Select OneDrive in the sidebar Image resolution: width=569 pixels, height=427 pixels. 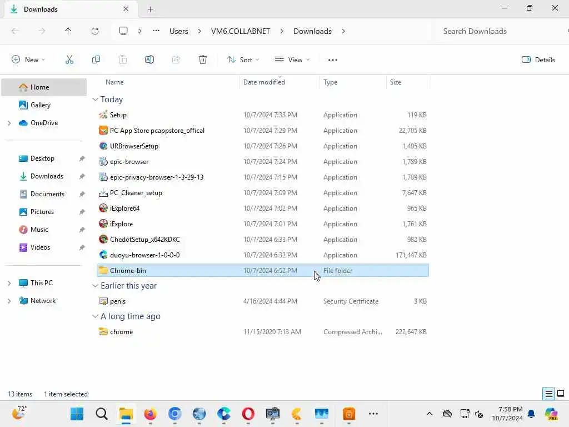[44, 123]
